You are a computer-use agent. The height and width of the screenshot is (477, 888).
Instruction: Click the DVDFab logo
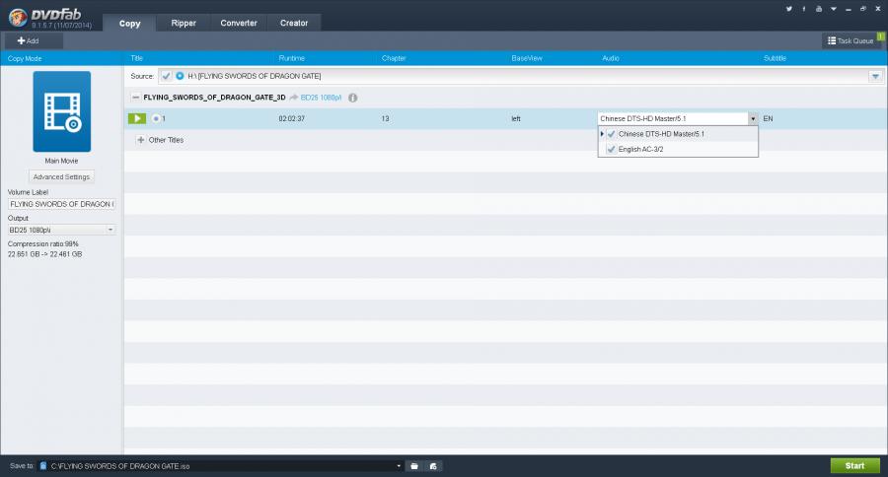tap(18, 18)
